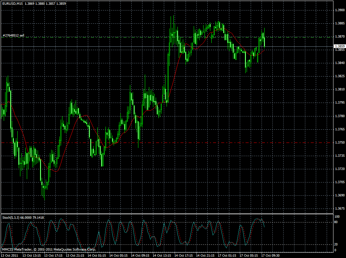Click the stochastic level label 20
Viewport: 346px width, 258px height.
[x=336, y=244]
